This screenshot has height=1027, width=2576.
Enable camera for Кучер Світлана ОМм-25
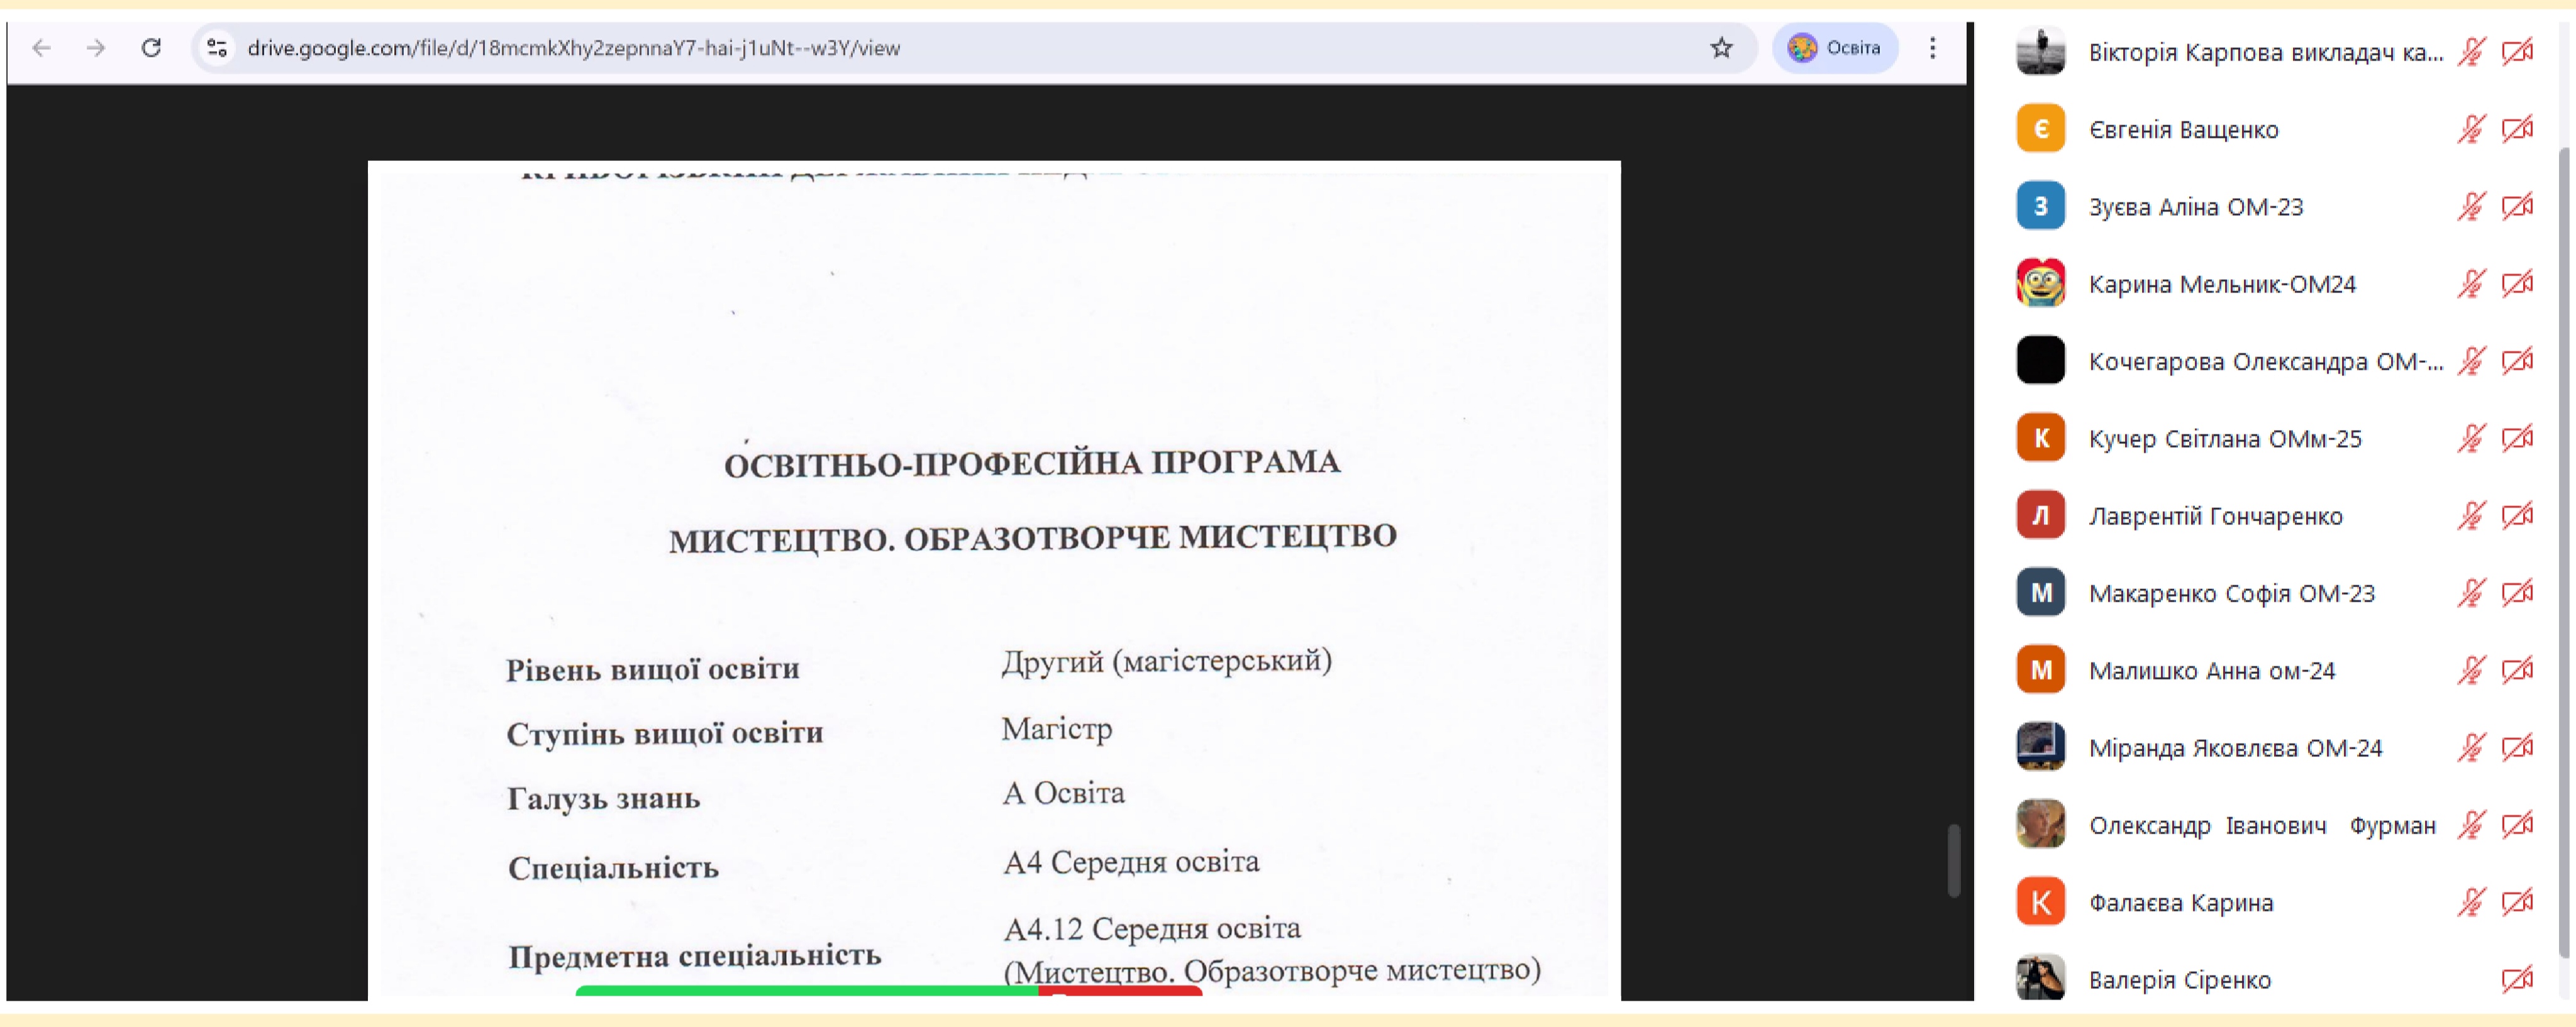coord(2518,437)
